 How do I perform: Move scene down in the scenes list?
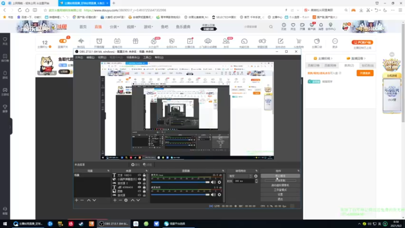click(x=94, y=200)
